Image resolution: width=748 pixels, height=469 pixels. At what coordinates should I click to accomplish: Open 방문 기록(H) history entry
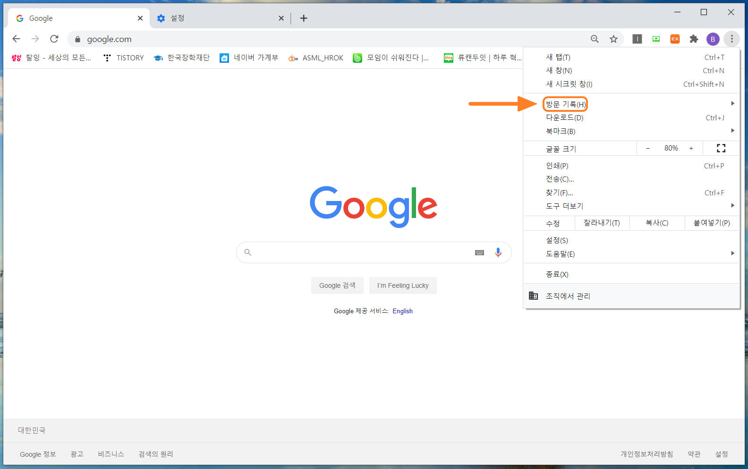[x=631, y=104]
